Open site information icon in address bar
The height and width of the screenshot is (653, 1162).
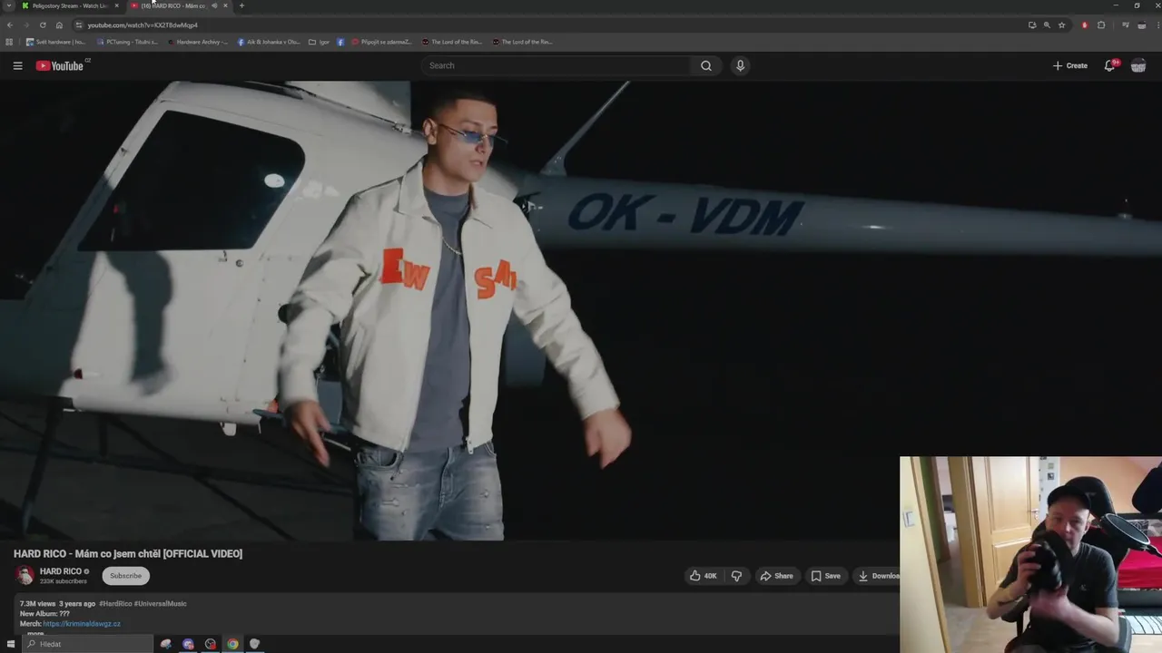[79, 25]
